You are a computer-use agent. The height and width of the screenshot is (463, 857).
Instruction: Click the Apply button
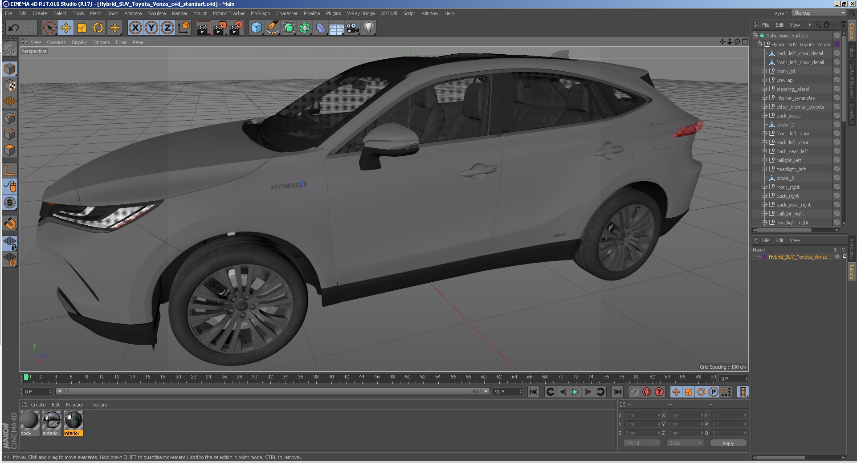pos(728,443)
